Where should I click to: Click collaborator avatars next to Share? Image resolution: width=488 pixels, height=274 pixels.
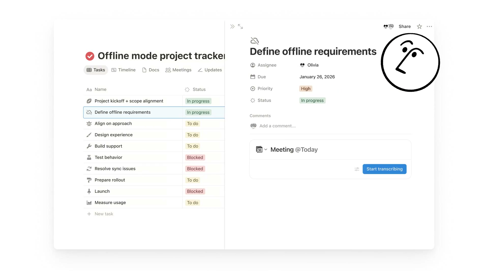pos(388,26)
